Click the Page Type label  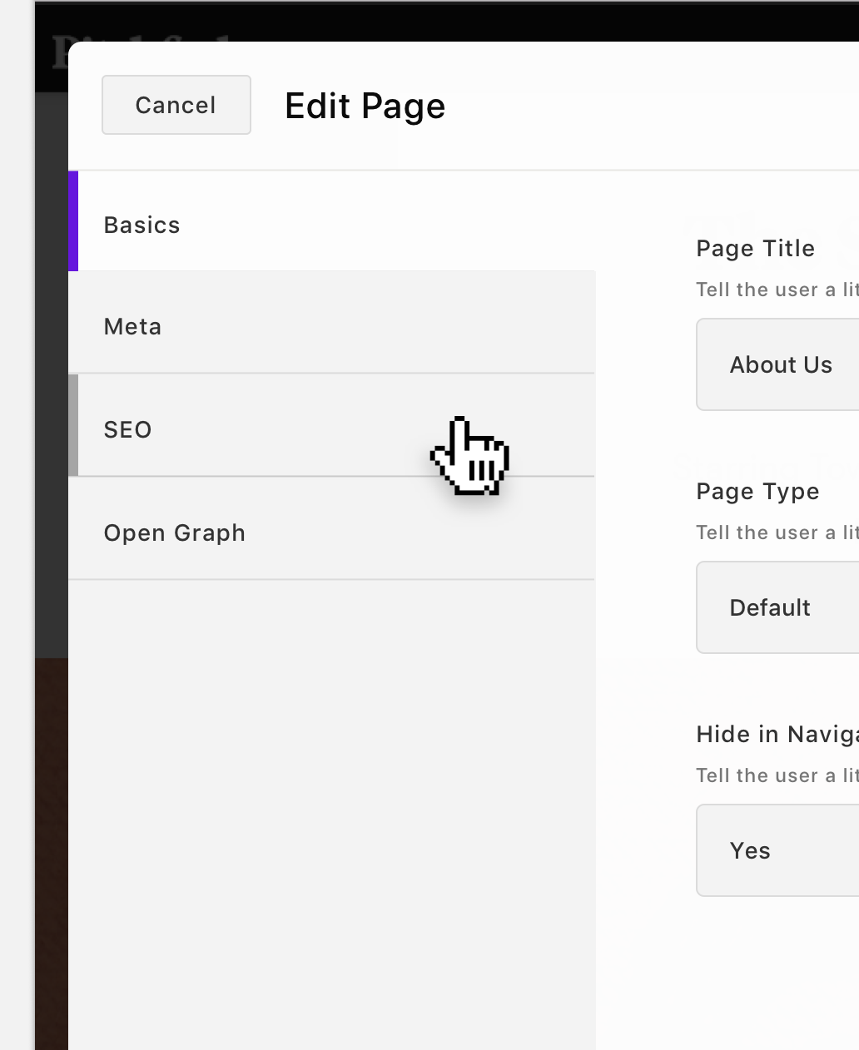[757, 491]
